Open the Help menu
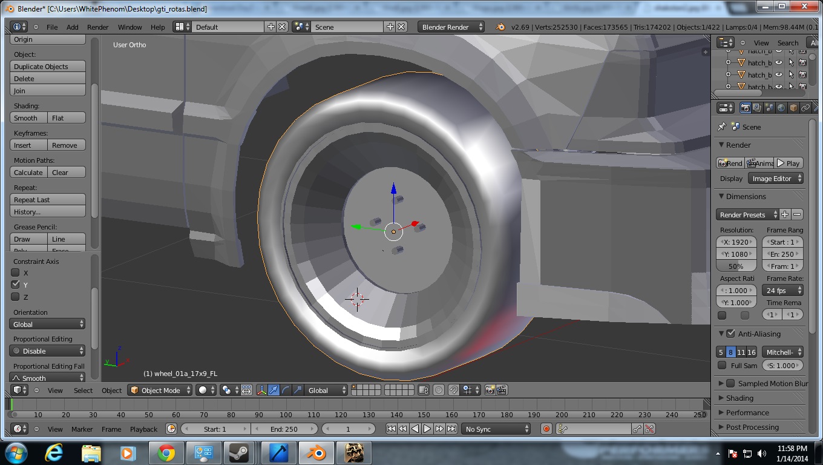 point(157,27)
